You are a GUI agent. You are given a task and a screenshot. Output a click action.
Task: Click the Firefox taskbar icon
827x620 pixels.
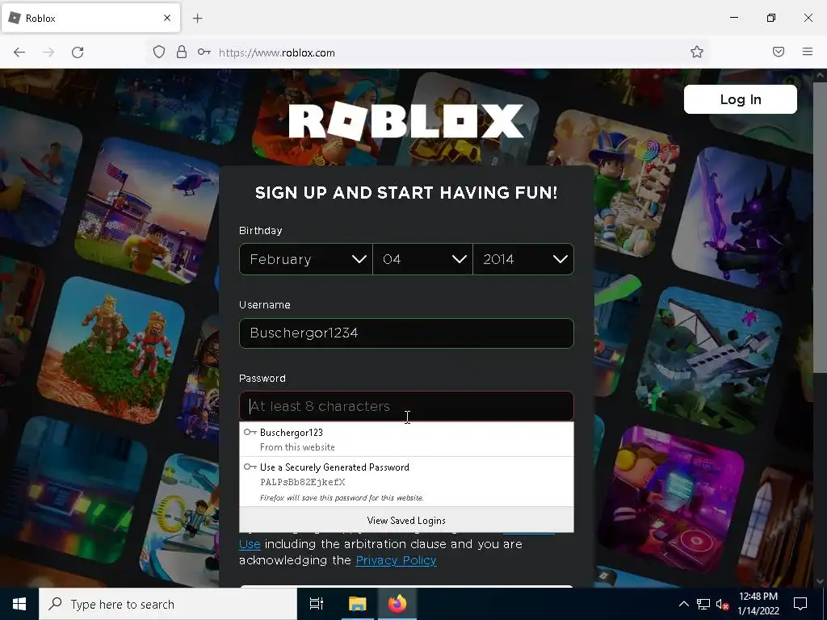(397, 604)
